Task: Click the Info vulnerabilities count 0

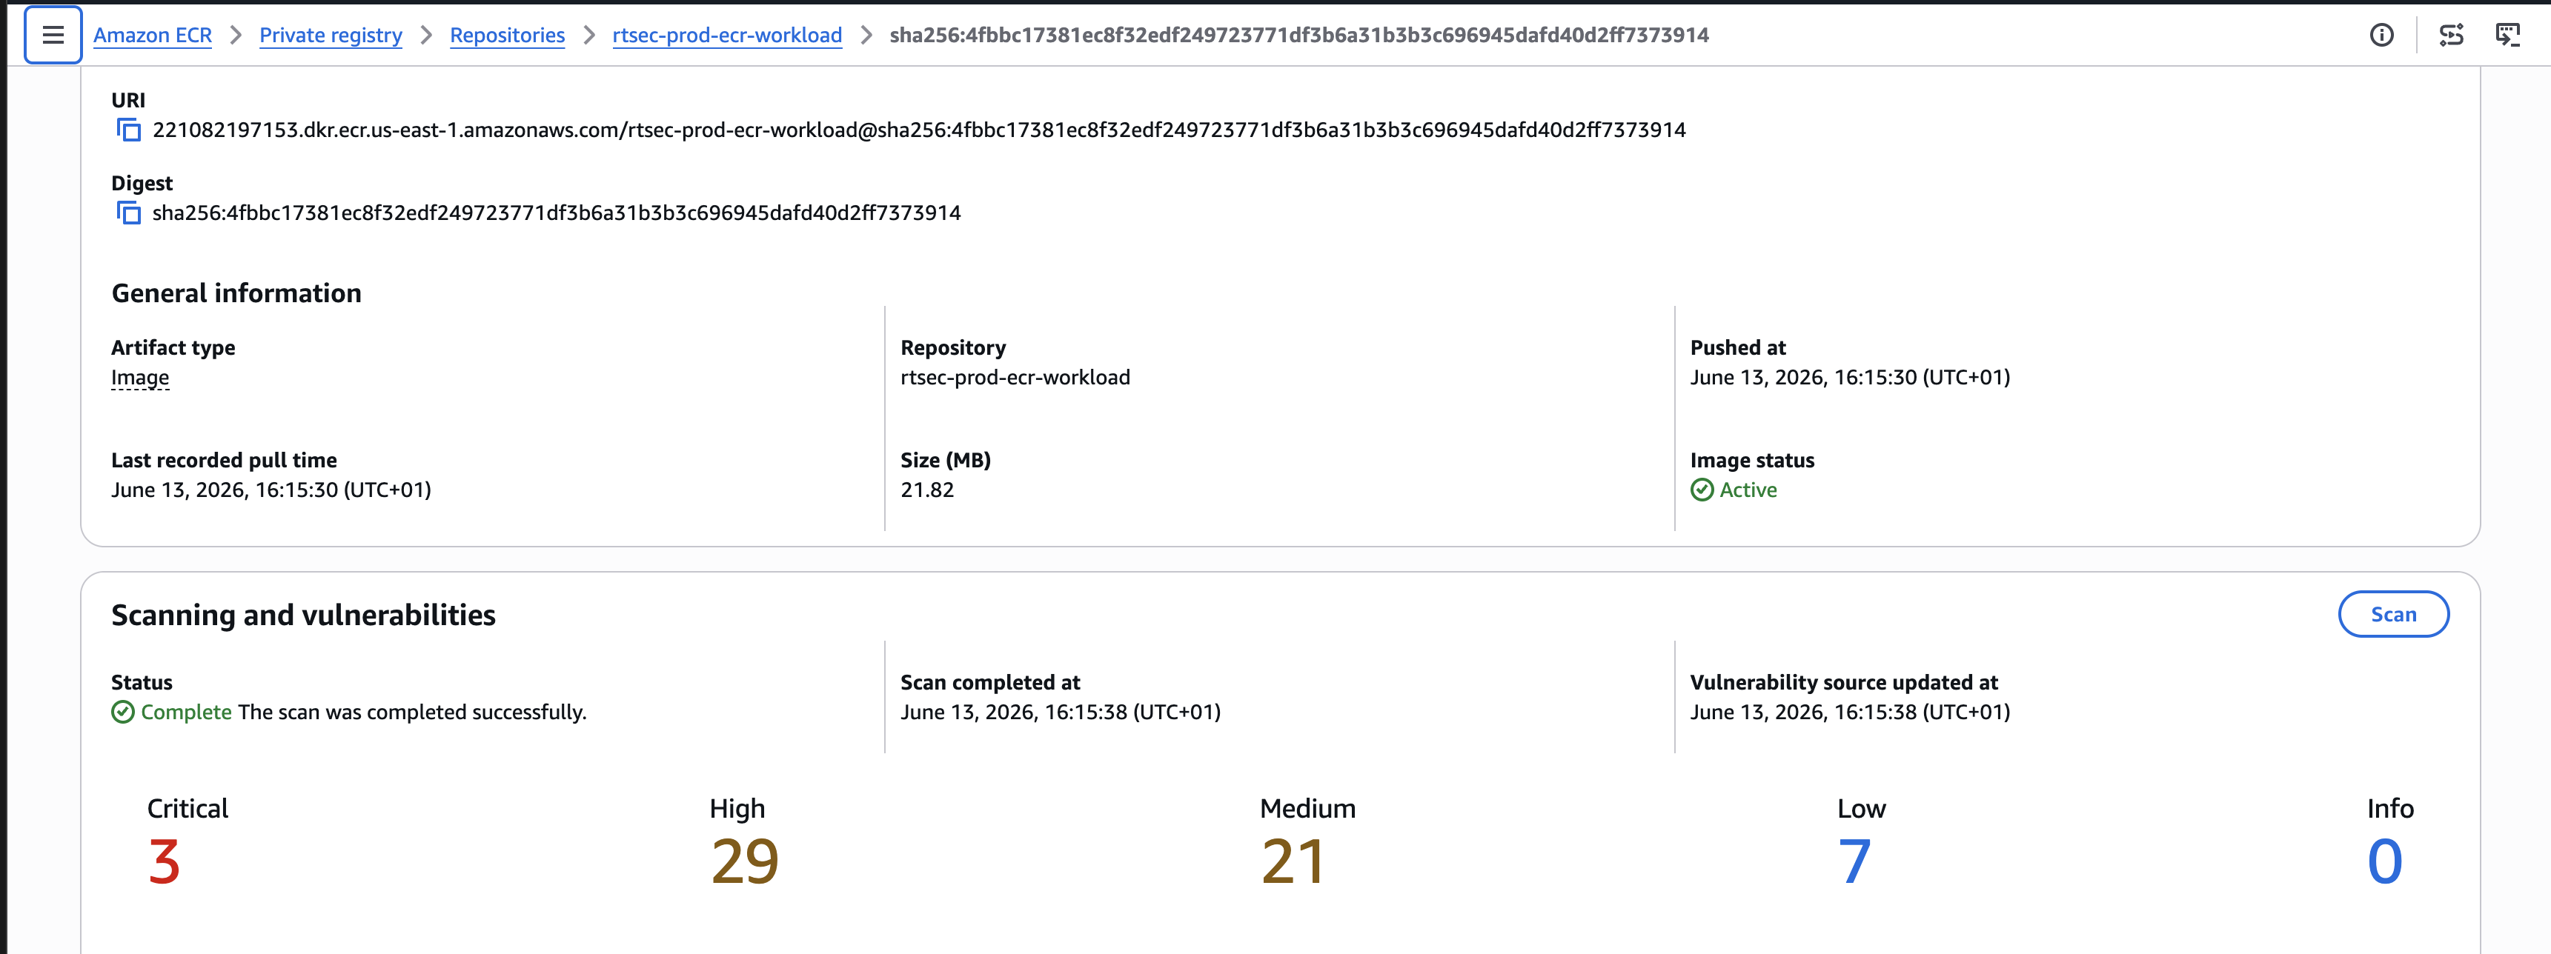Action: pos(2385,861)
